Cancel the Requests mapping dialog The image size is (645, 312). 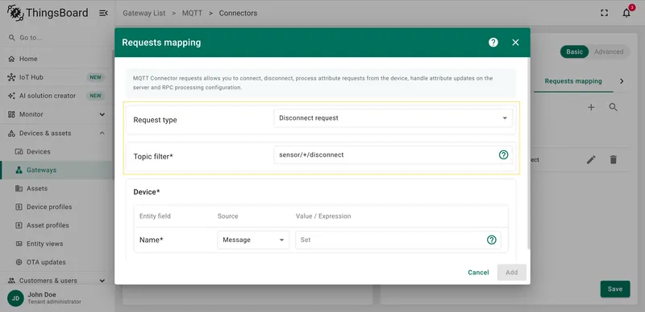[x=478, y=273]
